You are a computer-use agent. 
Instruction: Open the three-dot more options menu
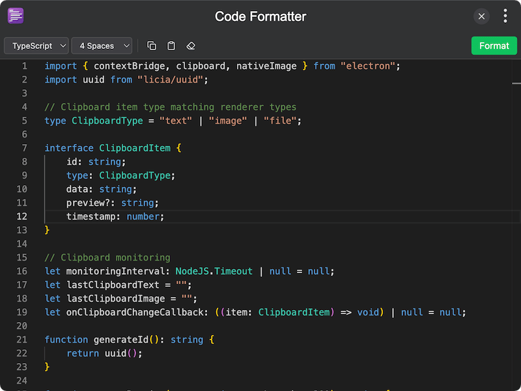coord(505,16)
